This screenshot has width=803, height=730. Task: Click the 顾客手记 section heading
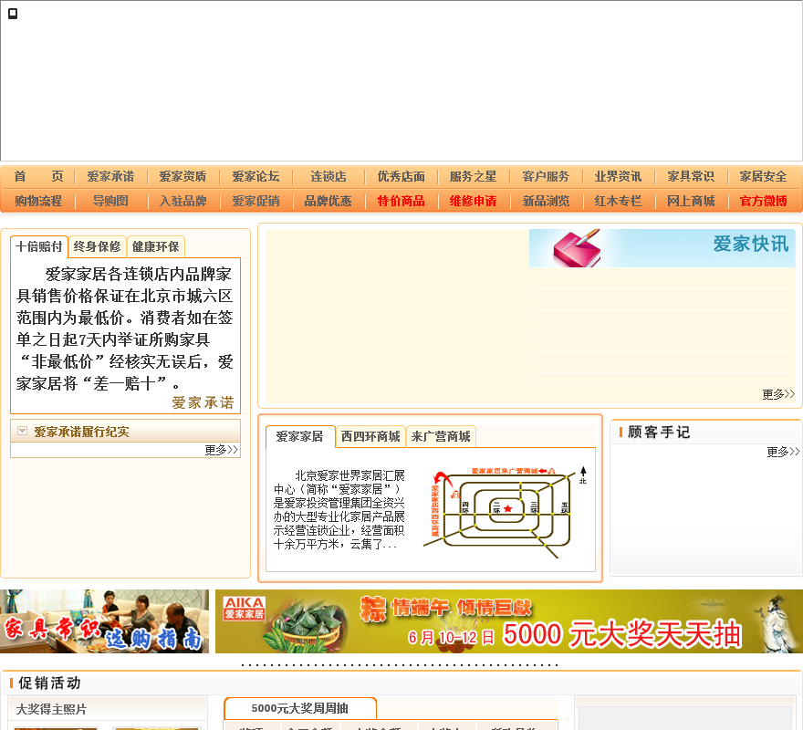tap(659, 433)
